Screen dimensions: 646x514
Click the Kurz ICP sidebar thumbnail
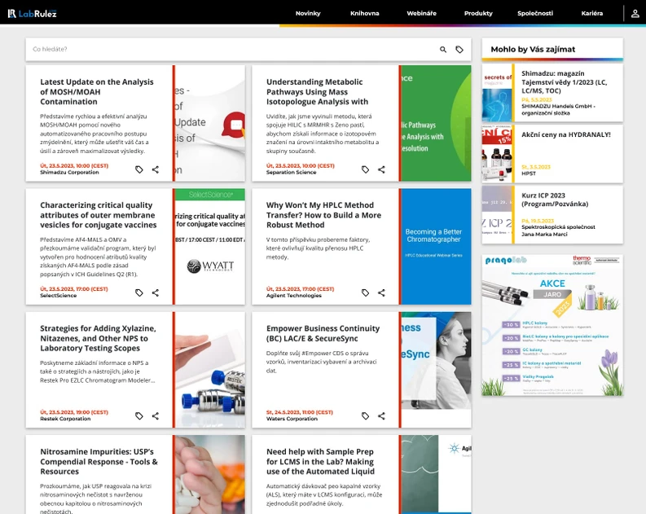tap(496, 214)
